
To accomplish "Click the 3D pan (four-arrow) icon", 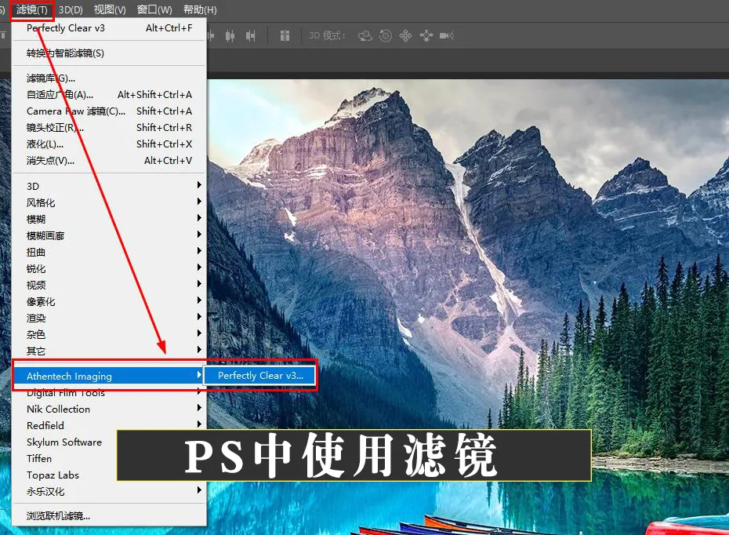I will pyautogui.click(x=406, y=35).
